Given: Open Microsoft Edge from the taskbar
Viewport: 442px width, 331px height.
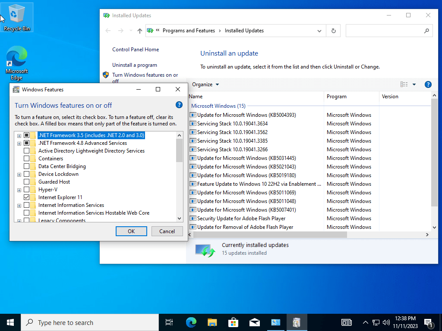Looking at the screenshot, I should (191, 322).
